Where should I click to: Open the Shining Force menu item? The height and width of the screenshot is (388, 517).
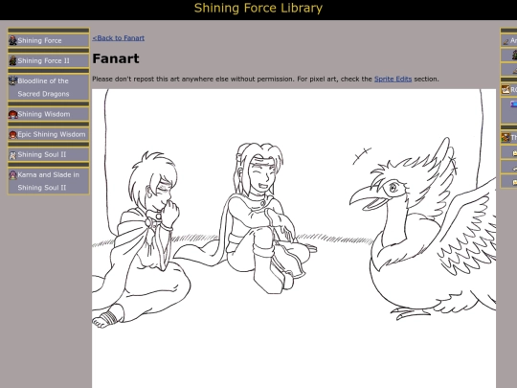[49, 40]
